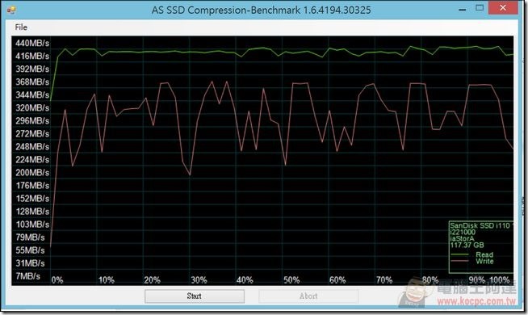Click the window title text
The width and height of the screenshot is (528, 315).
tap(261, 10)
